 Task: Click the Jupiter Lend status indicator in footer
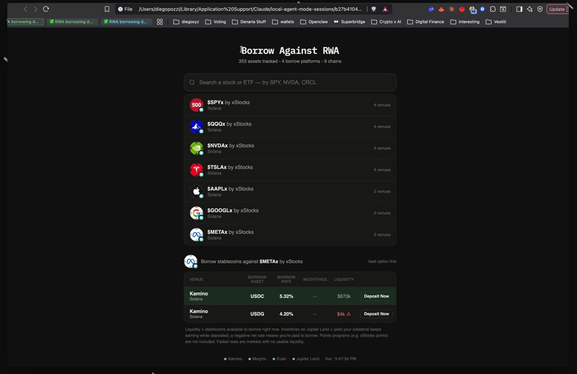(x=306, y=359)
